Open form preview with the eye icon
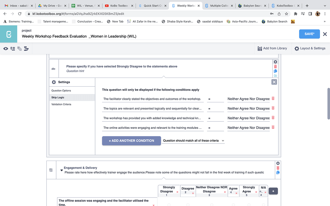This screenshot has height=206, width=330. (x=5, y=48)
